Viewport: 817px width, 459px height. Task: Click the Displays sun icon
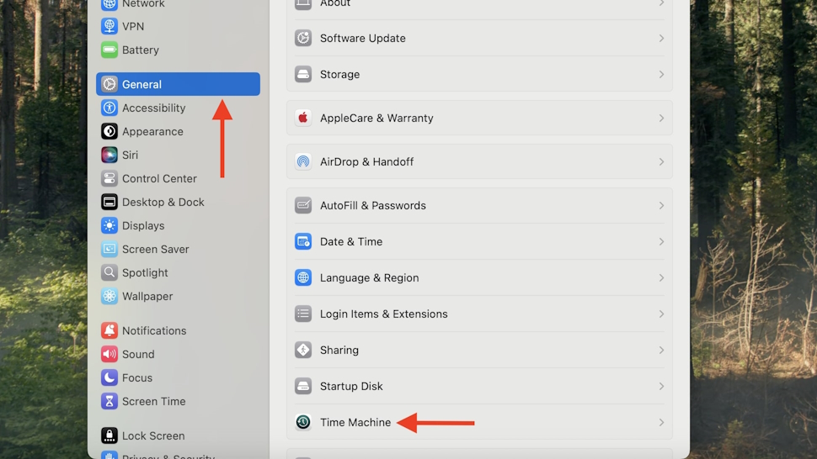click(109, 225)
